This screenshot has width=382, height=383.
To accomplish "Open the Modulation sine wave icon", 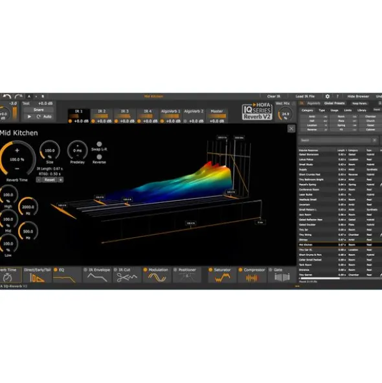I will (157, 278).
